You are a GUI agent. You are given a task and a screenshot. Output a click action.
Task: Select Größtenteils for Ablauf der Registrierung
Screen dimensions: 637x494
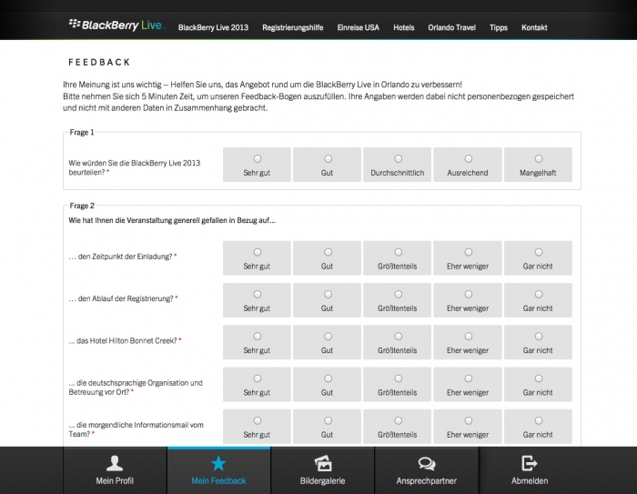click(399, 294)
